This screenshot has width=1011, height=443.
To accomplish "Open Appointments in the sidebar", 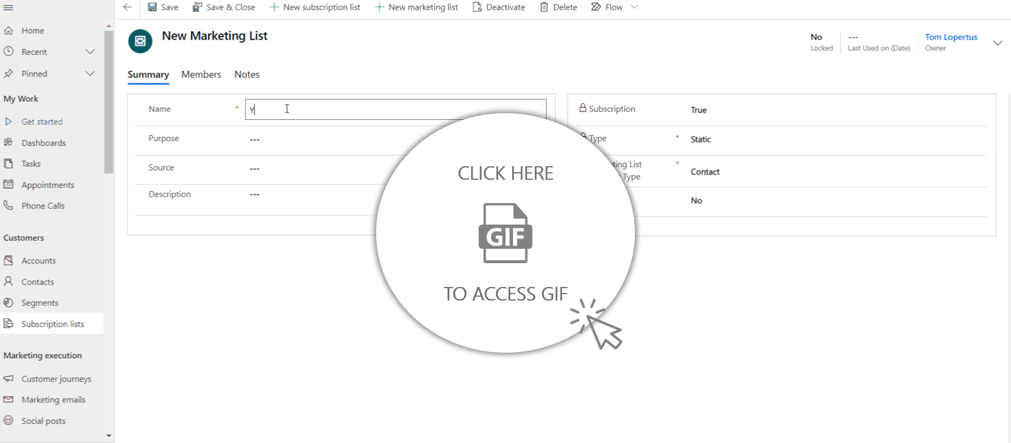I will [48, 185].
